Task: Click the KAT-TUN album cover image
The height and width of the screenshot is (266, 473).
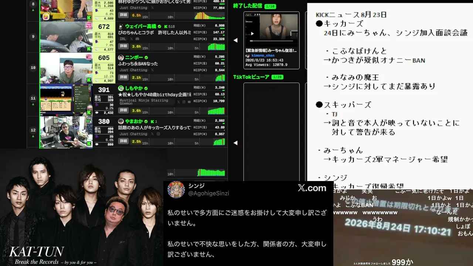Action: coord(82,207)
